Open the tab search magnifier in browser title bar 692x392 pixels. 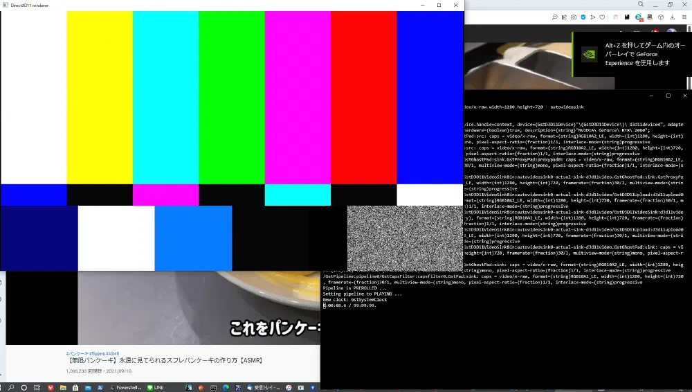coord(640,4)
